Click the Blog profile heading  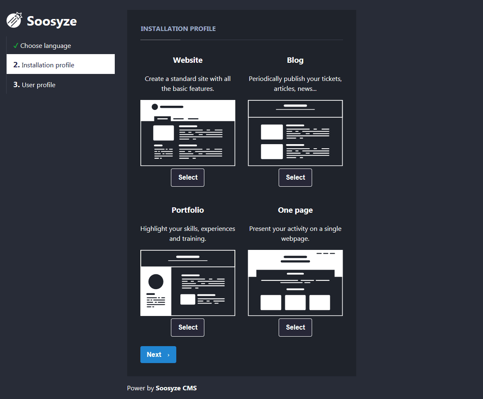coord(295,60)
